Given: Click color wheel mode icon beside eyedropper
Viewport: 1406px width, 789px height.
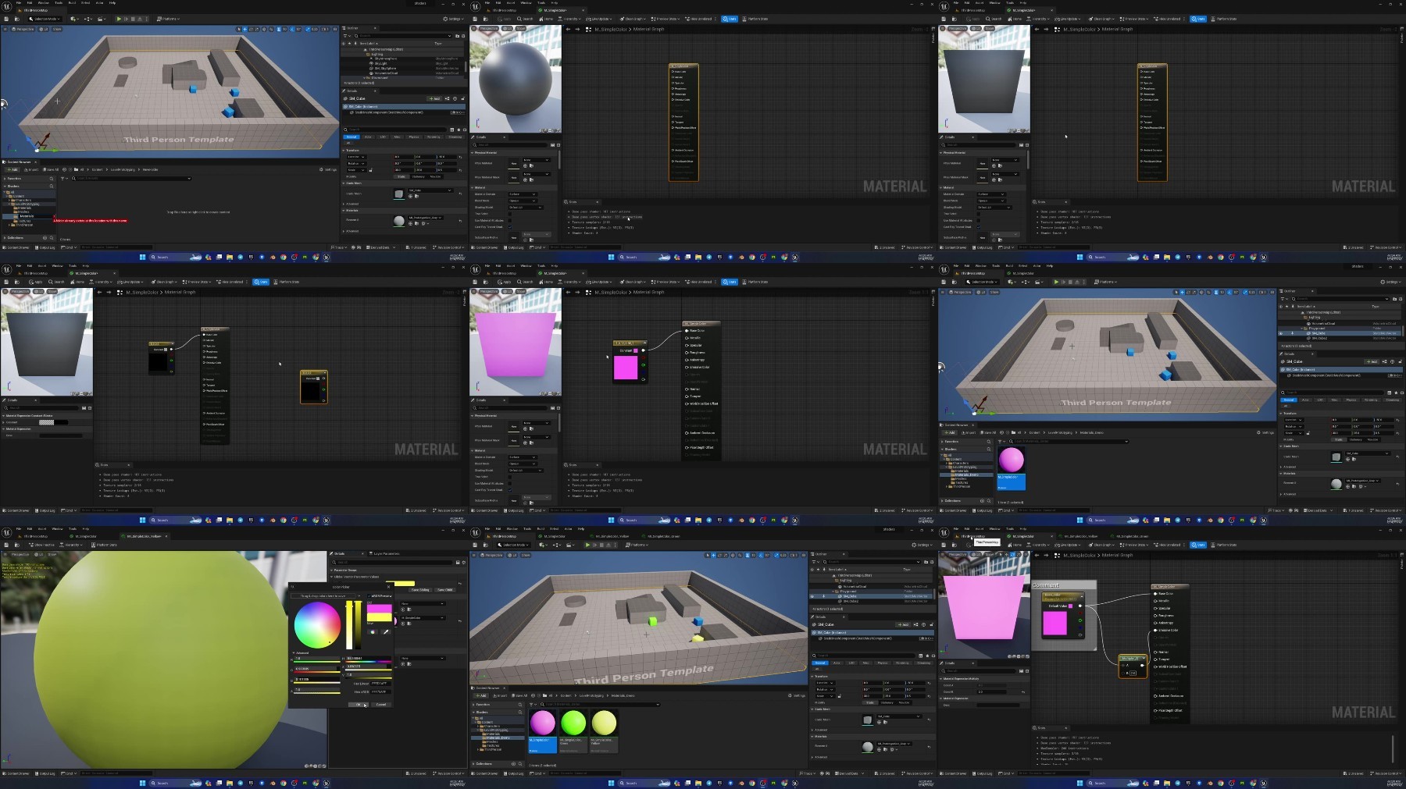Looking at the screenshot, I should 373,632.
